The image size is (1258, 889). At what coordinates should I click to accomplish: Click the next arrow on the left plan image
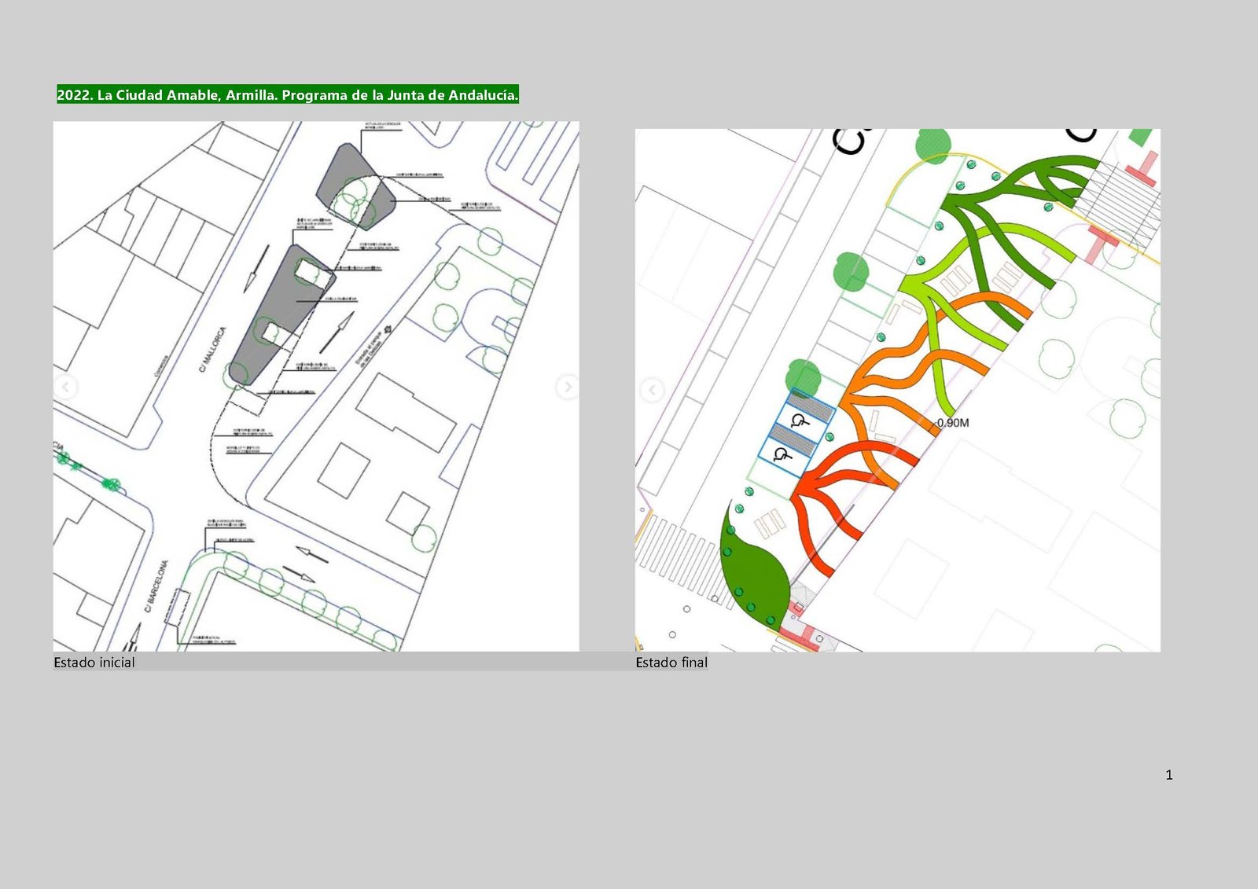(x=566, y=387)
